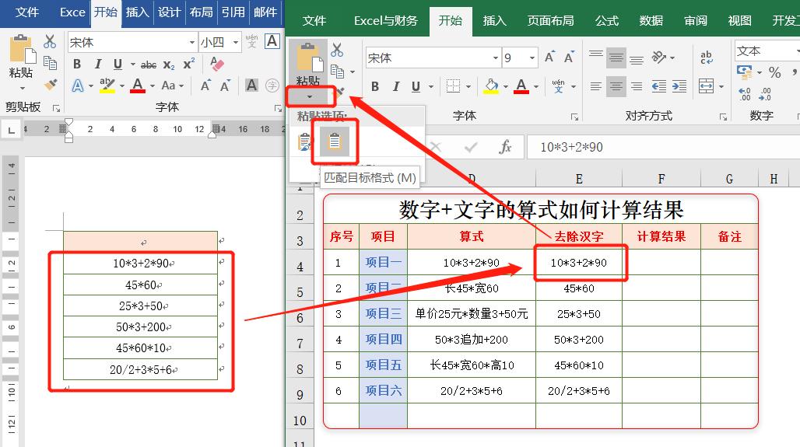Click the Word text effects outlined A icon

(78, 86)
